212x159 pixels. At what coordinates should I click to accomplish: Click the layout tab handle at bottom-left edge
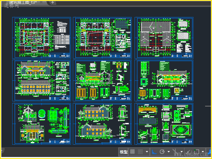tap(2, 150)
